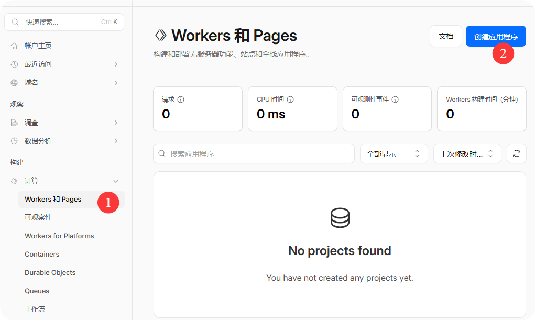Expand the 数据分析 chevron

[116, 141]
